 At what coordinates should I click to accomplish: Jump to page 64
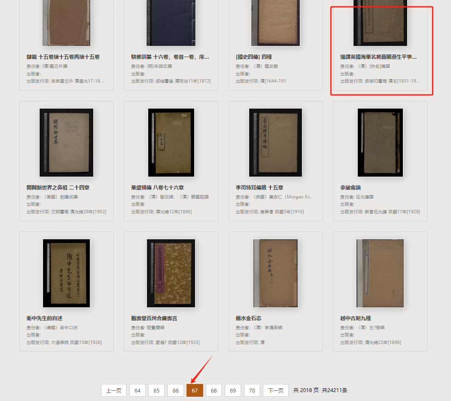(138, 390)
